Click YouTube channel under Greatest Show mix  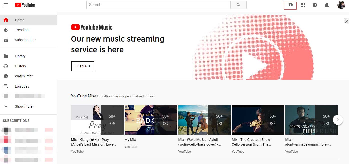pyautogui.click(x=238, y=151)
